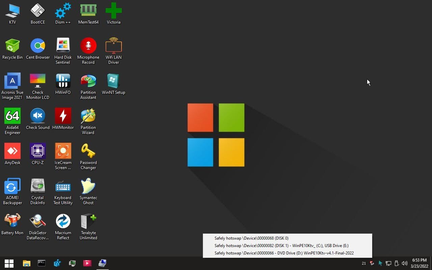Open the Dism++ gears icon
This screenshot has width=432, height=270.
[63, 13]
